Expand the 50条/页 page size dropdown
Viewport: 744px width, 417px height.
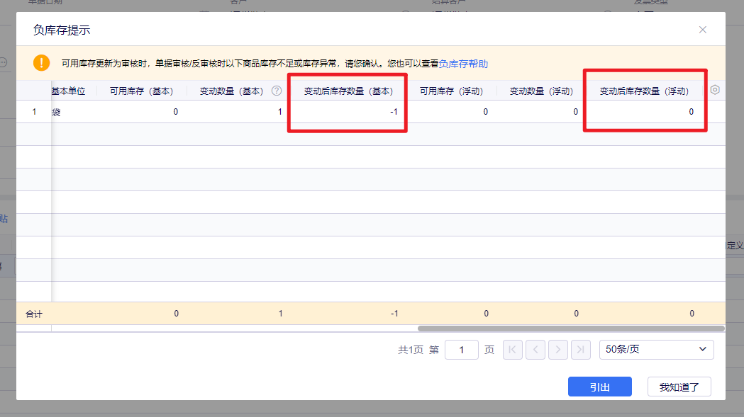click(x=656, y=349)
